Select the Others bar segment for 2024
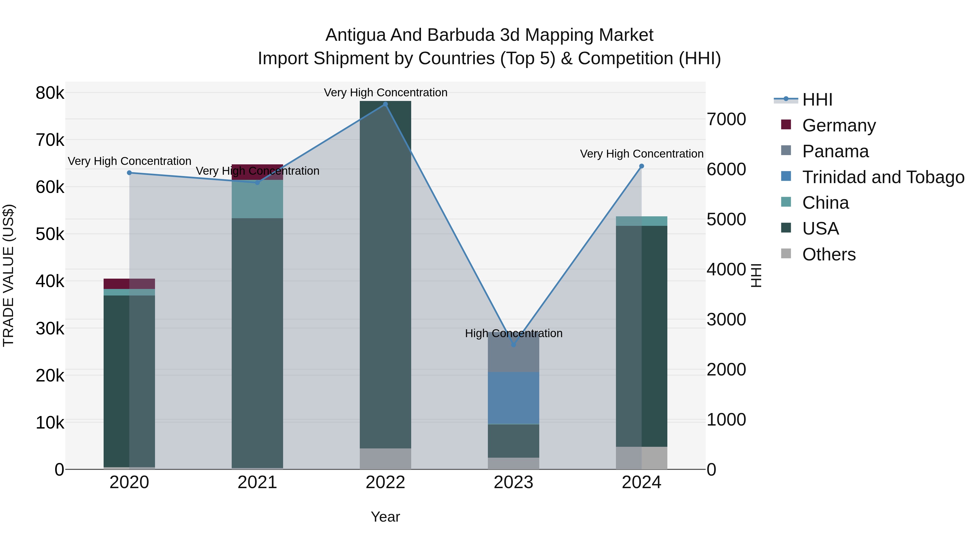Viewport: 979px width, 551px height. pos(642,458)
